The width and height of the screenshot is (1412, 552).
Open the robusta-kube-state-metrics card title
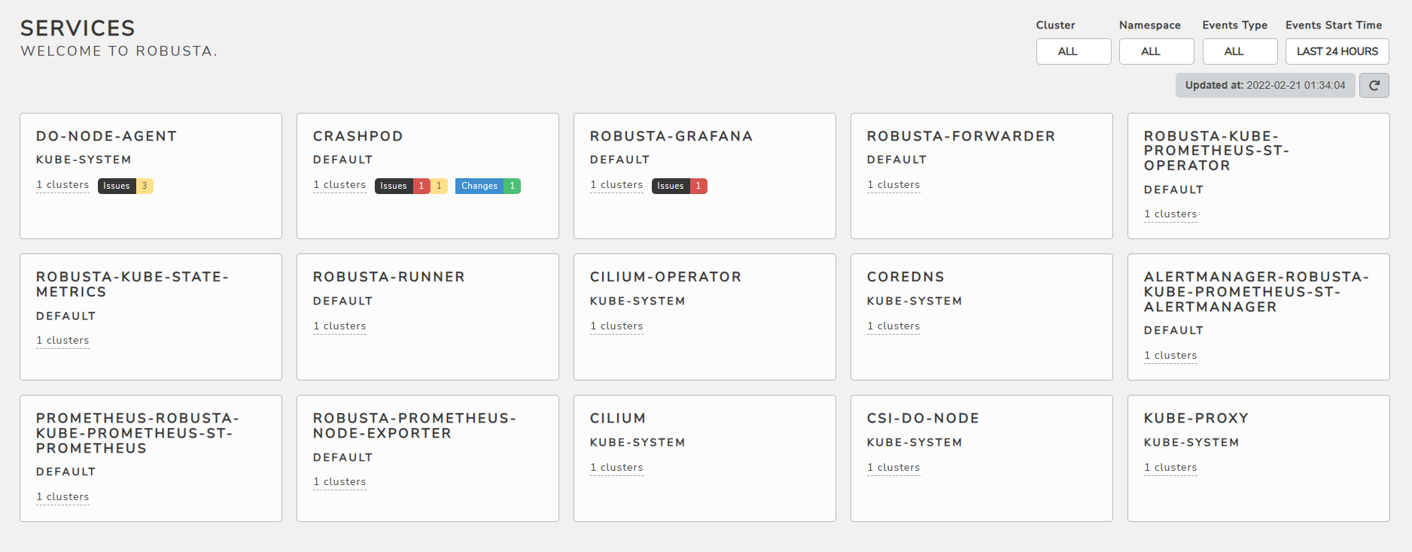click(x=132, y=284)
